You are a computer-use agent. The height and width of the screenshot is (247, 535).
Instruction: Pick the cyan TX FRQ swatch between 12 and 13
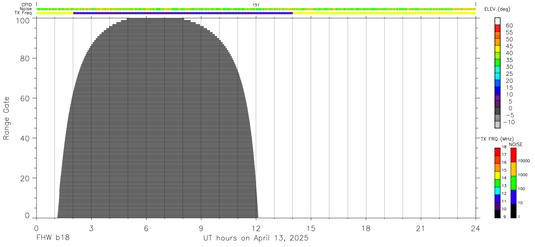pos(498,191)
